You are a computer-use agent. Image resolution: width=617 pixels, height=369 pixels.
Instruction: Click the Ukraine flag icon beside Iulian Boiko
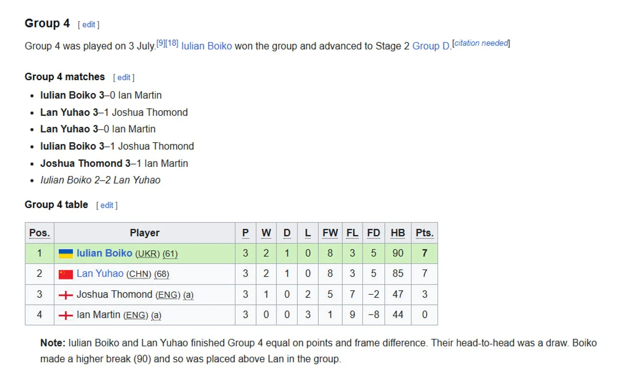[66, 254]
